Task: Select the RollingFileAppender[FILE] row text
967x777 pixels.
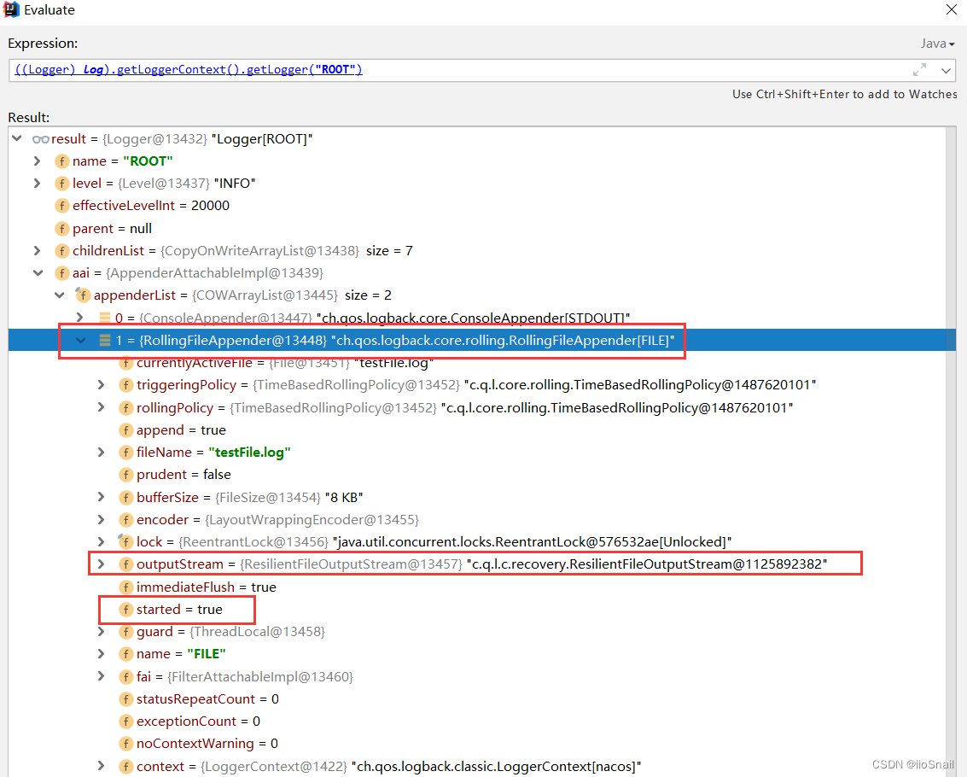Action: 395,340
